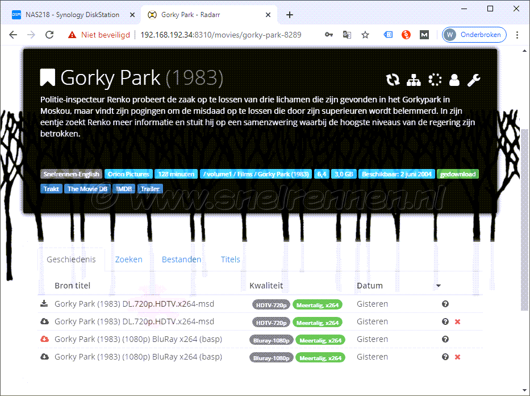This screenshot has height=396, width=530.
Task: Click the M extension icon in toolbar
Action: click(x=424, y=35)
